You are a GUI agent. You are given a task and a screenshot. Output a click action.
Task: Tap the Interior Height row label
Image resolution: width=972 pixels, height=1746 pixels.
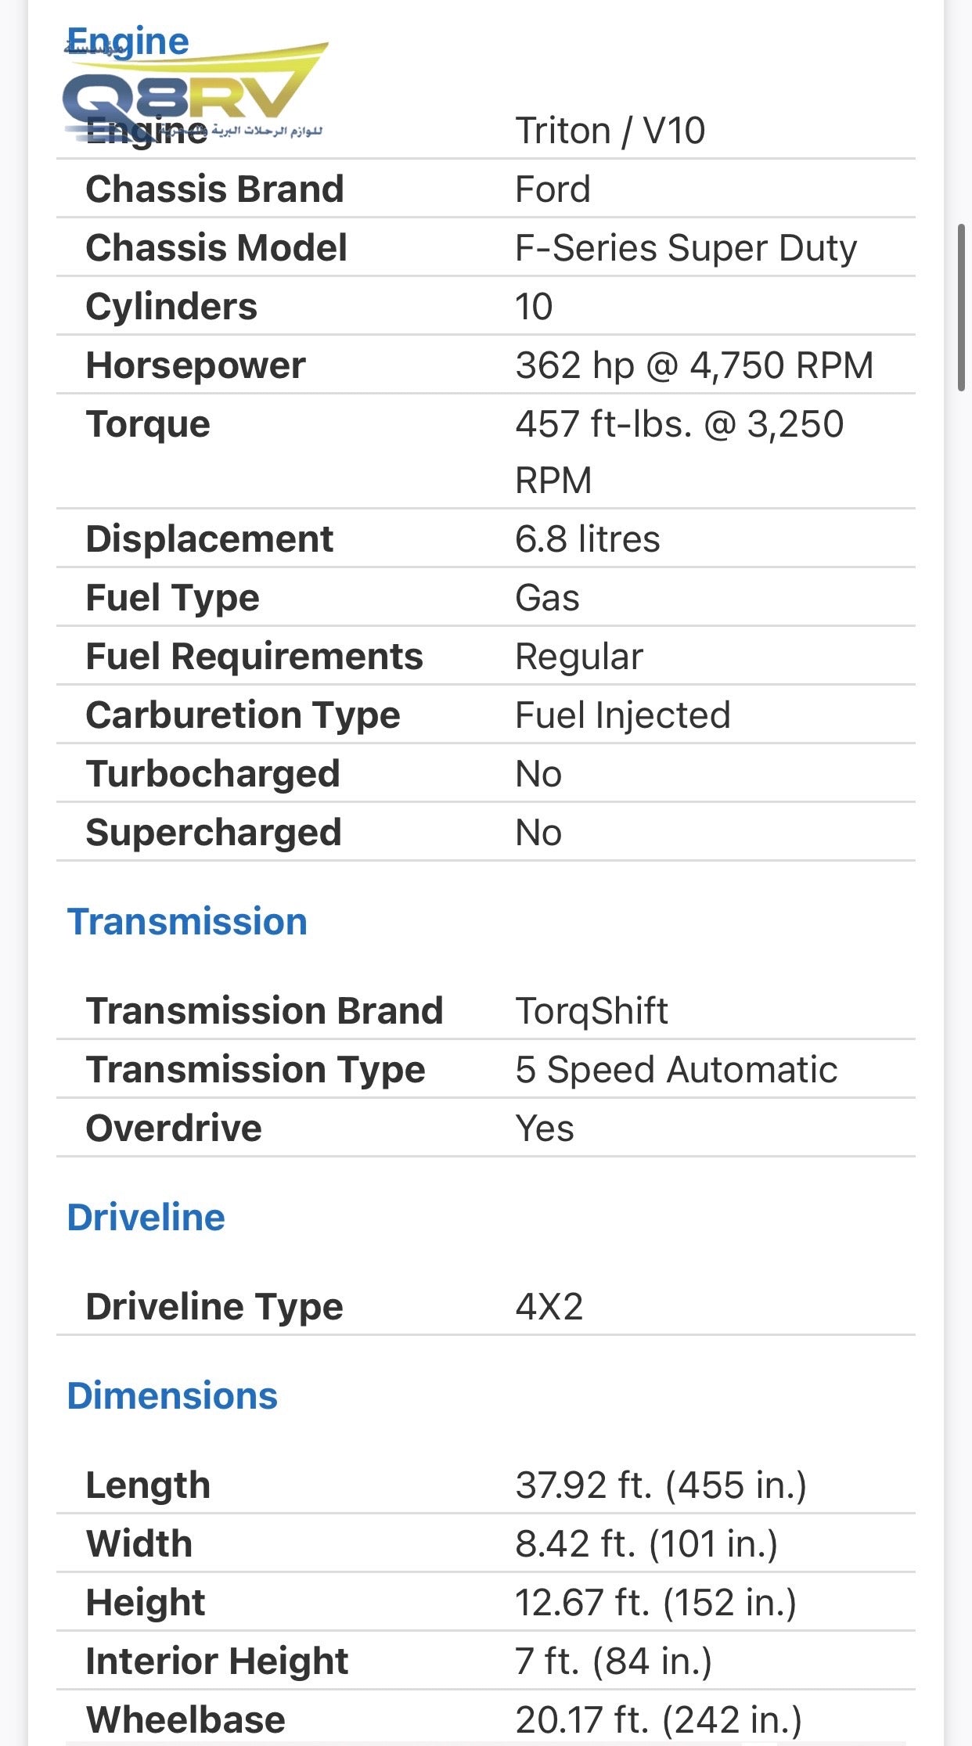[x=217, y=1661]
